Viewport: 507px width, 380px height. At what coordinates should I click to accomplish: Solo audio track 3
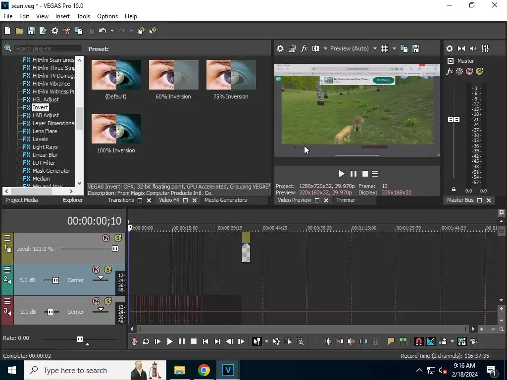coord(108,301)
